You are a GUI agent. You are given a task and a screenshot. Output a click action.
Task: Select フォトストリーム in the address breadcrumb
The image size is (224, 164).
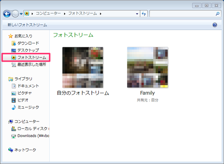[82, 13]
